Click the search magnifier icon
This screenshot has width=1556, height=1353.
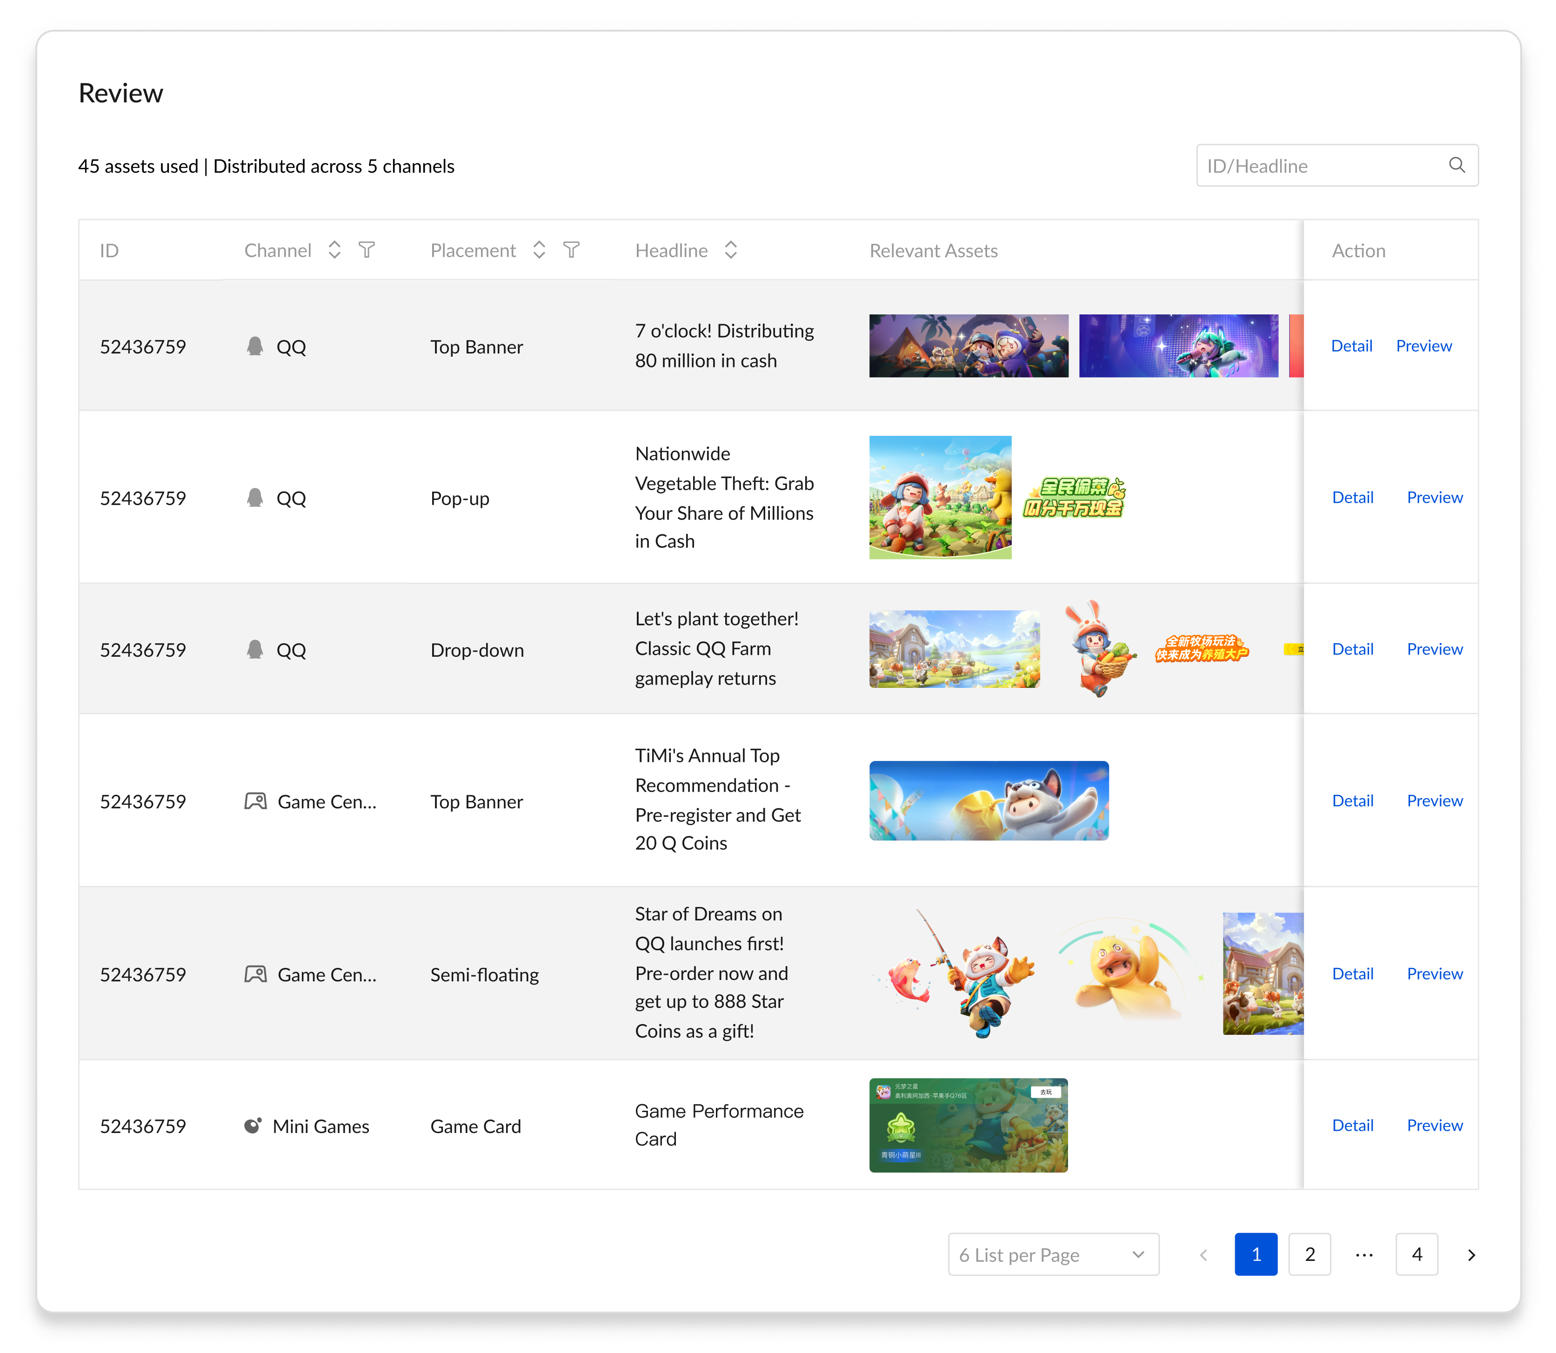(x=1456, y=166)
